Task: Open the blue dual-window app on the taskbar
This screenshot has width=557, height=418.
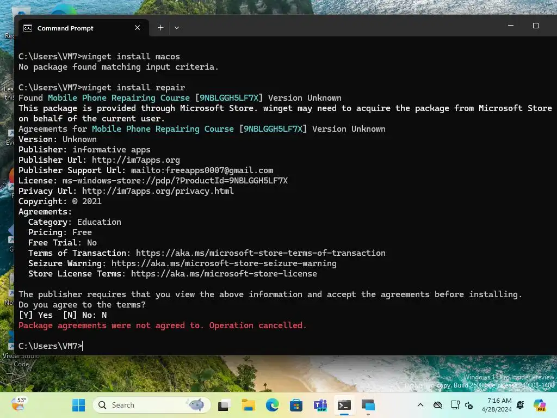Action: tap(368, 405)
